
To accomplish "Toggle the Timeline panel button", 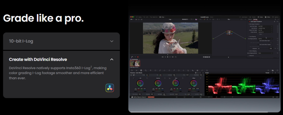I will point(253,17).
